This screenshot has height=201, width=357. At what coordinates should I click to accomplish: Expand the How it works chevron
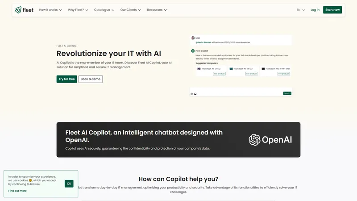[x=61, y=10]
